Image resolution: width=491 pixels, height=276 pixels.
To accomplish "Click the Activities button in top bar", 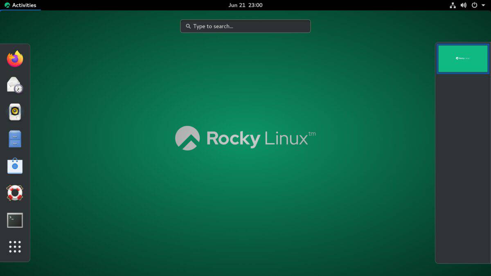I will 20,5.
